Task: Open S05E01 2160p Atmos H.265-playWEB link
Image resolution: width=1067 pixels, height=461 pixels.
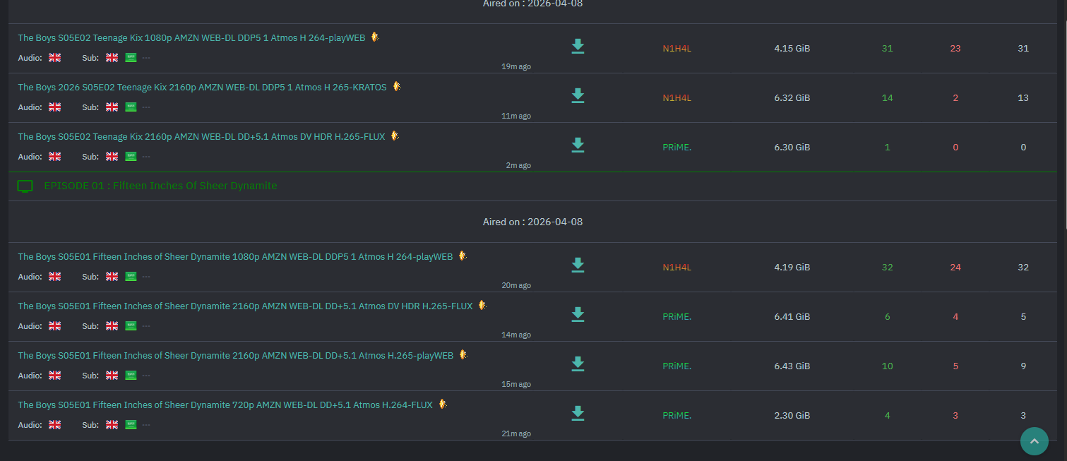Action: click(235, 356)
